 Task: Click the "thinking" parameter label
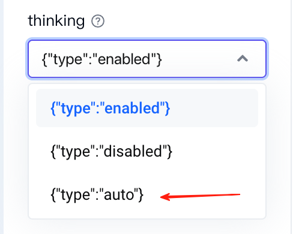tap(56, 21)
